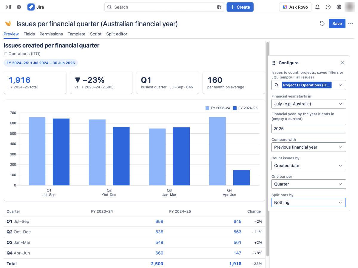
Task: Toggle the FY 2024–25 legend swatch
Action: click(235, 108)
